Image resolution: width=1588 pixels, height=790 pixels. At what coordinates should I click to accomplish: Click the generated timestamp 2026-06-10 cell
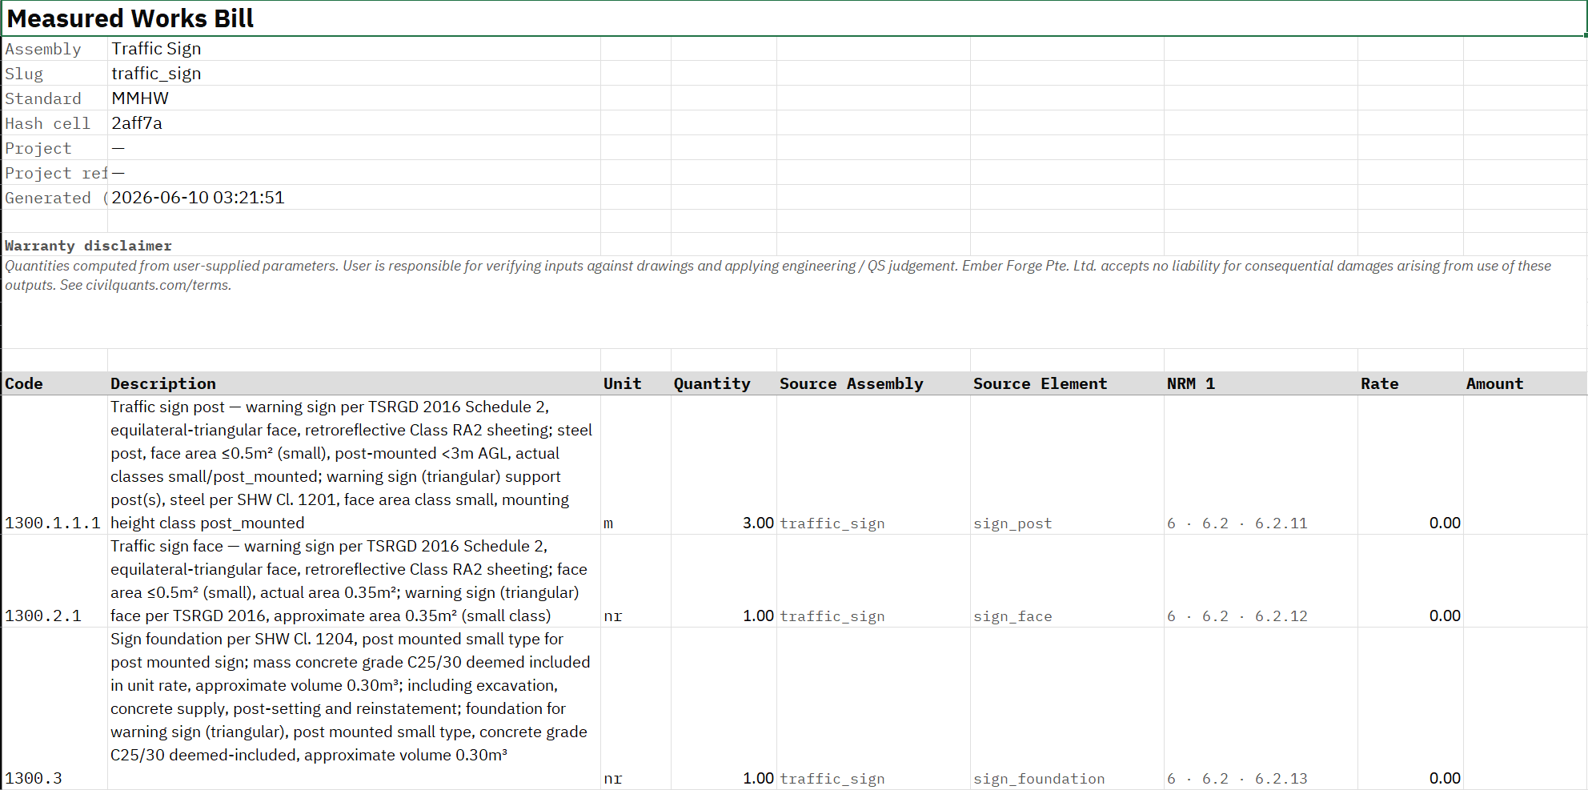tap(354, 198)
